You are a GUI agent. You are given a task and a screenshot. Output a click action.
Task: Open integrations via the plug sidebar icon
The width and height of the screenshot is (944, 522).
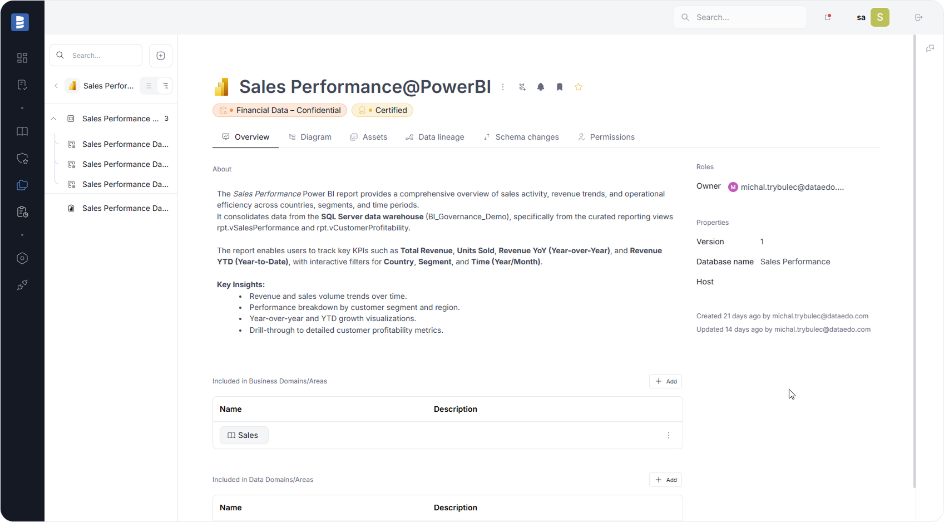pyautogui.click(x=22, y=285)
